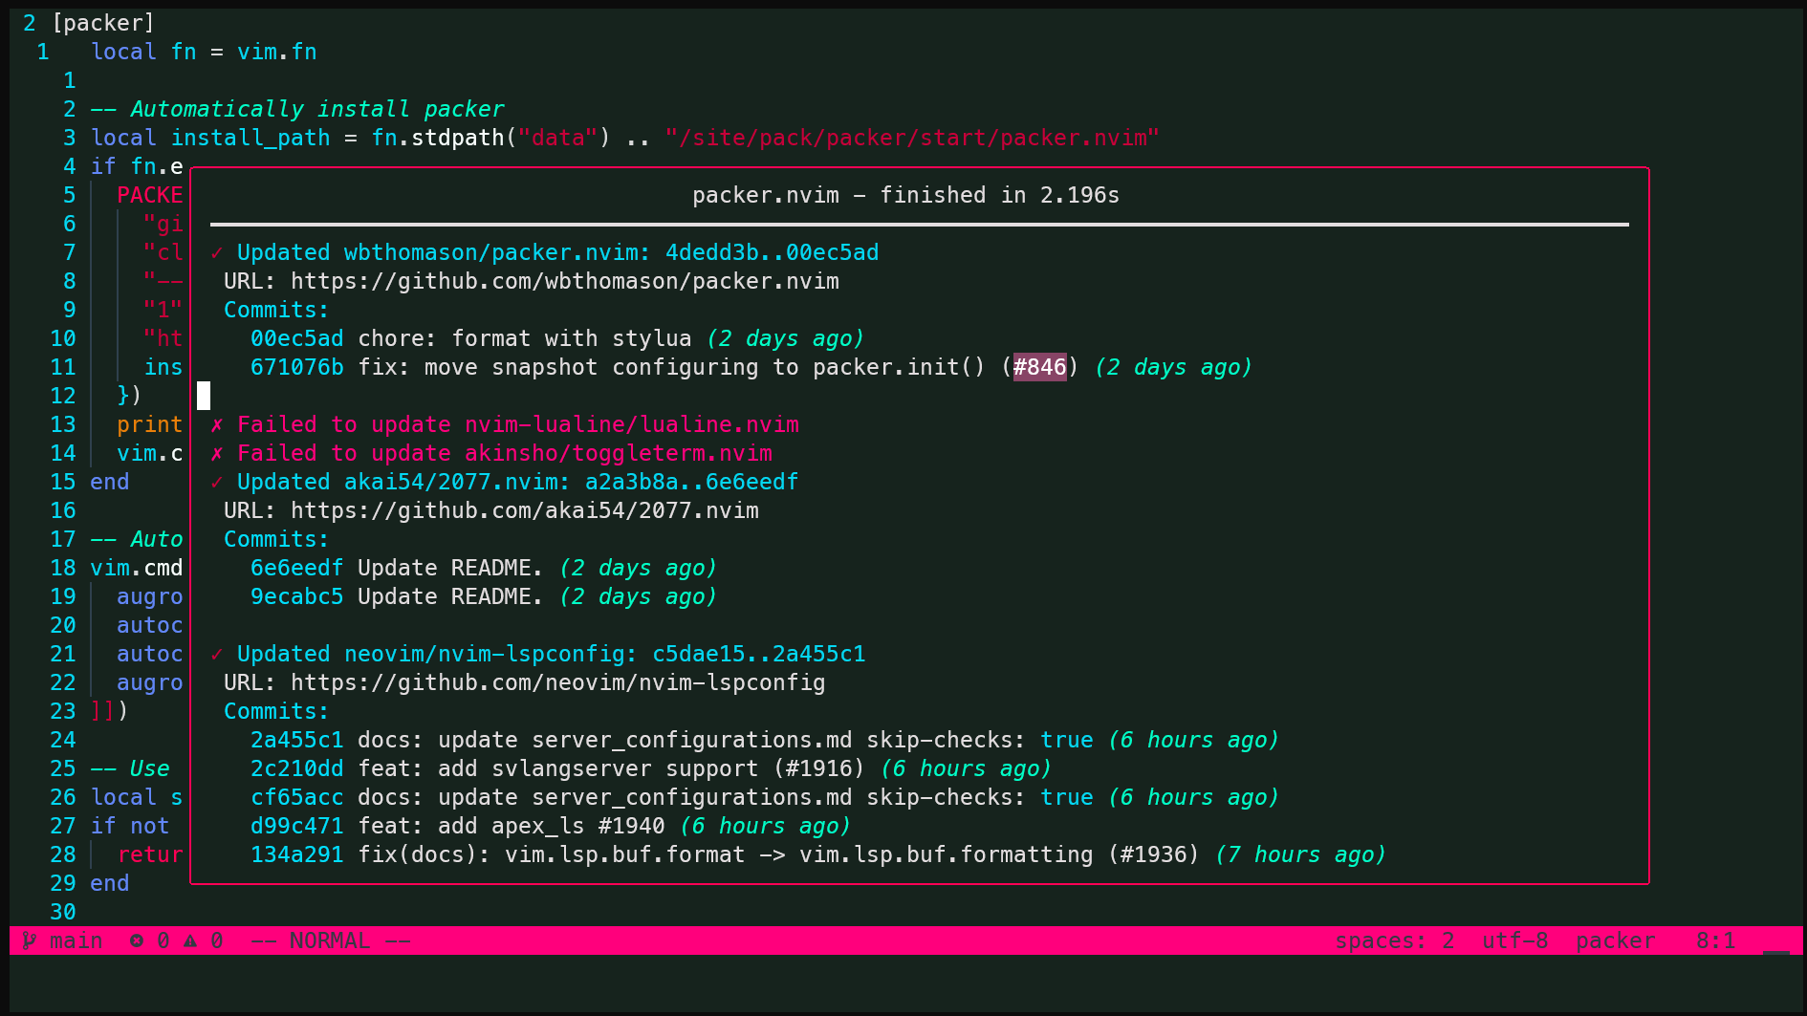Click the 'end' keyword on line 29
Image resolution: width=1807 pixels, height=1016 pixels.
110,883
